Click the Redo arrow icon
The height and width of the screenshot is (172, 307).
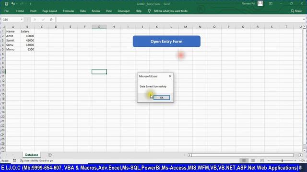(x=22, y=4)
